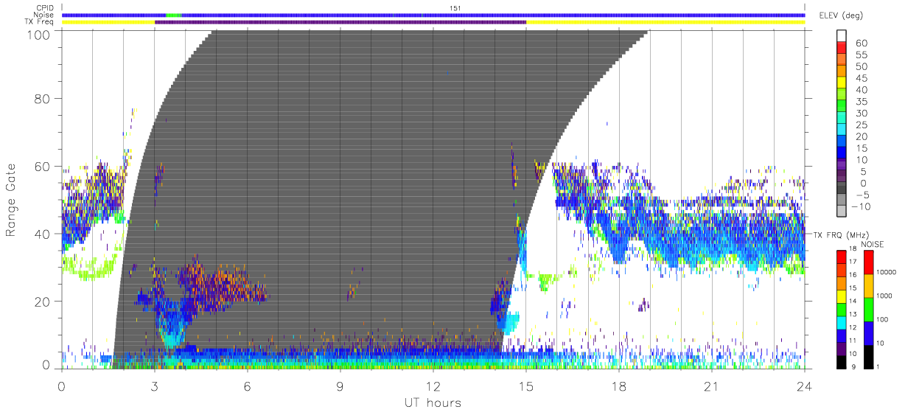Screen dimensions: 905x418
Task: Click the 10000 label on NOISE scale
Action: [x=887, y=273]
